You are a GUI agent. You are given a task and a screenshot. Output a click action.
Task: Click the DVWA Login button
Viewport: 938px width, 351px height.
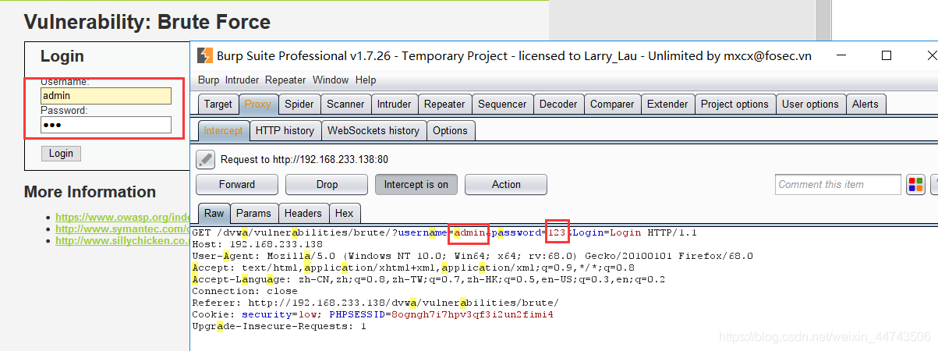[61, 153]
